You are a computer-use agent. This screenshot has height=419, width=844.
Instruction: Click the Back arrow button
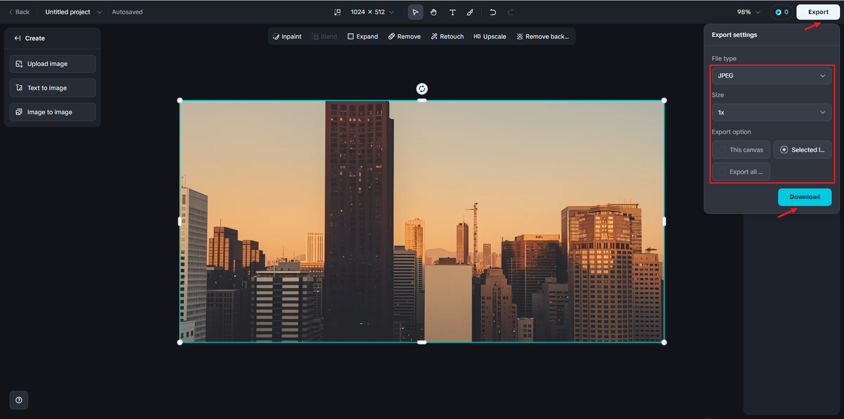(x=19, y=12)
